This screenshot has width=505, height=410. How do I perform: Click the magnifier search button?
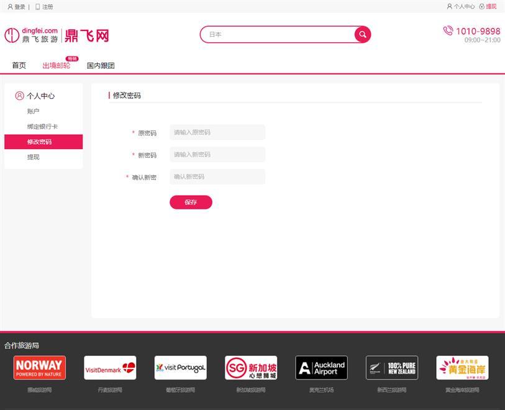362,35
